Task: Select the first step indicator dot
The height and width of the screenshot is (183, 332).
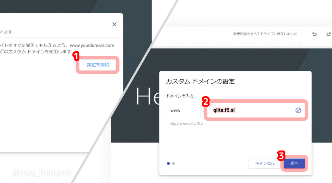Action: (x=168, y=164)
